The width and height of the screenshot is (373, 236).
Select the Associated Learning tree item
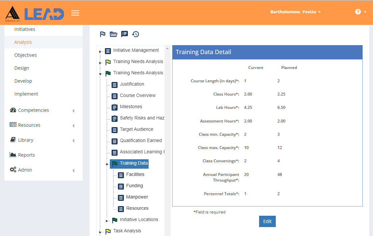142,152
